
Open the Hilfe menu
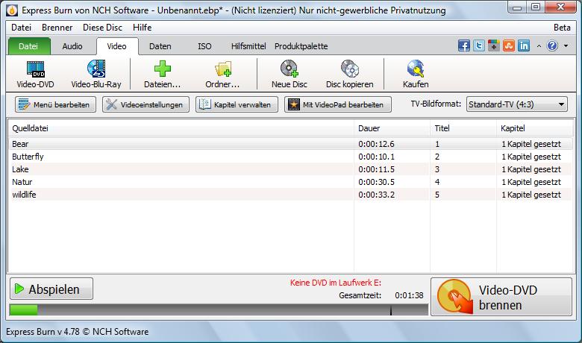[x=143, y=28]
